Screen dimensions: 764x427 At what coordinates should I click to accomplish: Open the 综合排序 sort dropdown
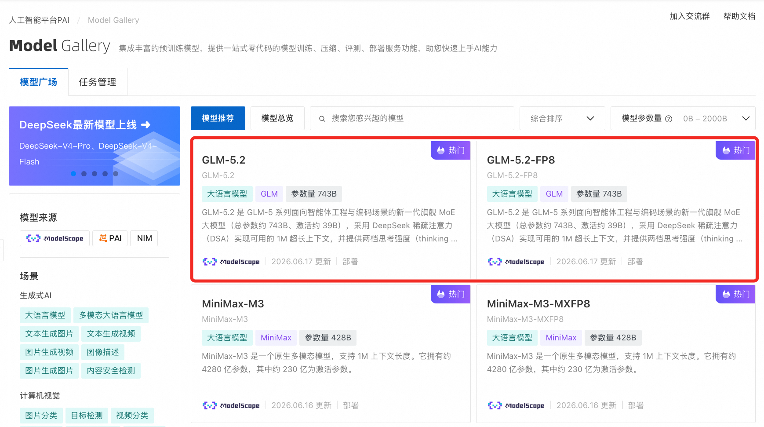pos(562,118)
